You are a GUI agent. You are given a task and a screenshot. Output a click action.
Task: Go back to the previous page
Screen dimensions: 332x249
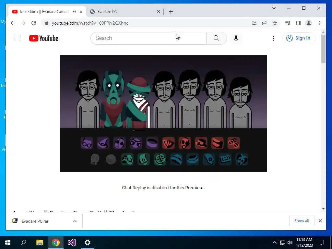tap(13, 23)
